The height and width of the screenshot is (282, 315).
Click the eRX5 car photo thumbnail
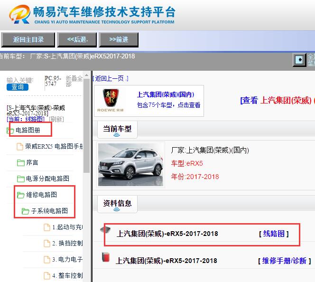(x=131, y=165)
